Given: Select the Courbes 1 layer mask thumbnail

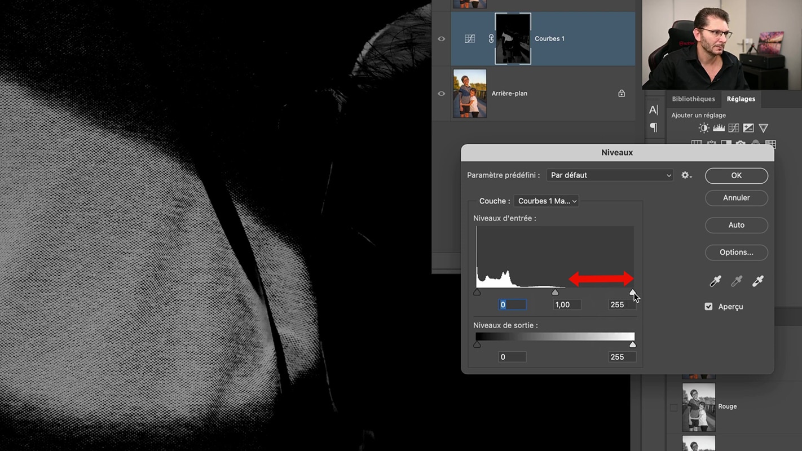Looking at the screenshot, I should click(513, 39).
